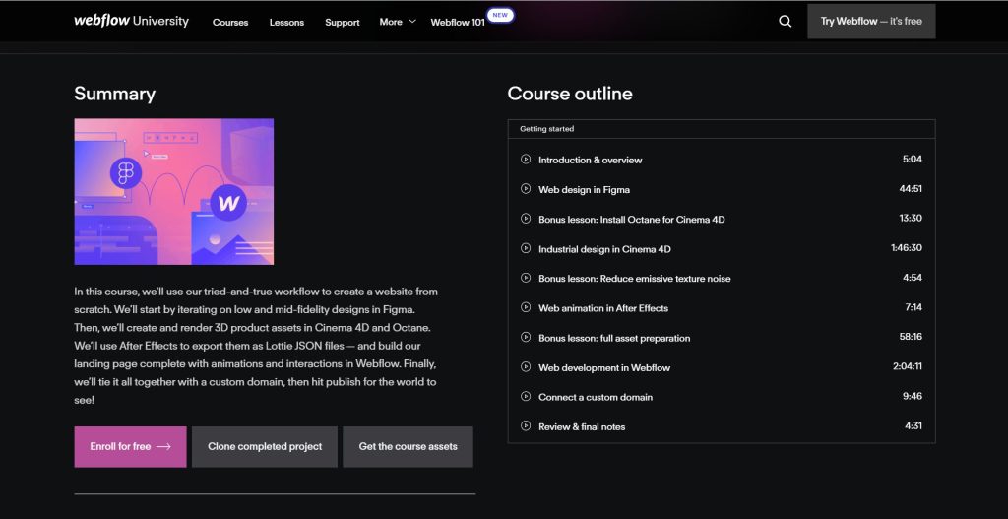Viewport: 1008px width, 519px height.
Task: Click the search magnifier icon
Action: (785, 22)
